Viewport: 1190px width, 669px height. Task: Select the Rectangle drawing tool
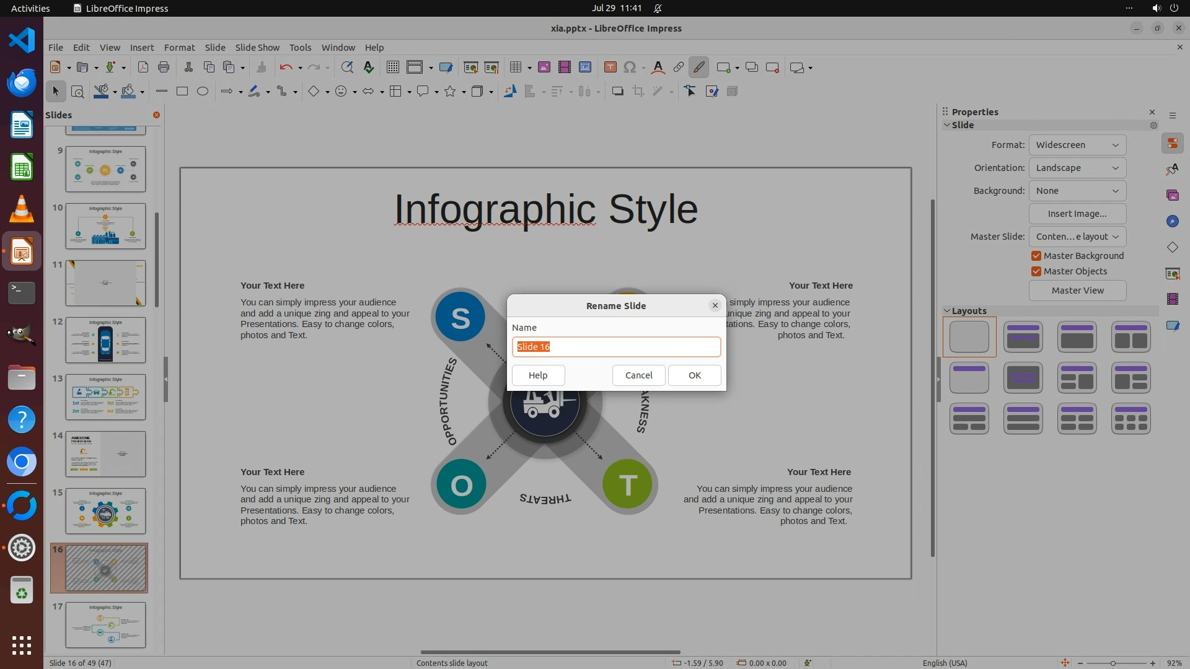pos(182,92)
